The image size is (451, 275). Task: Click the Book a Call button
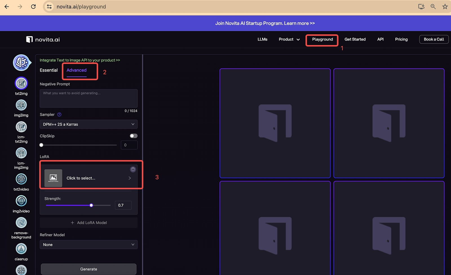coord(434,39)
